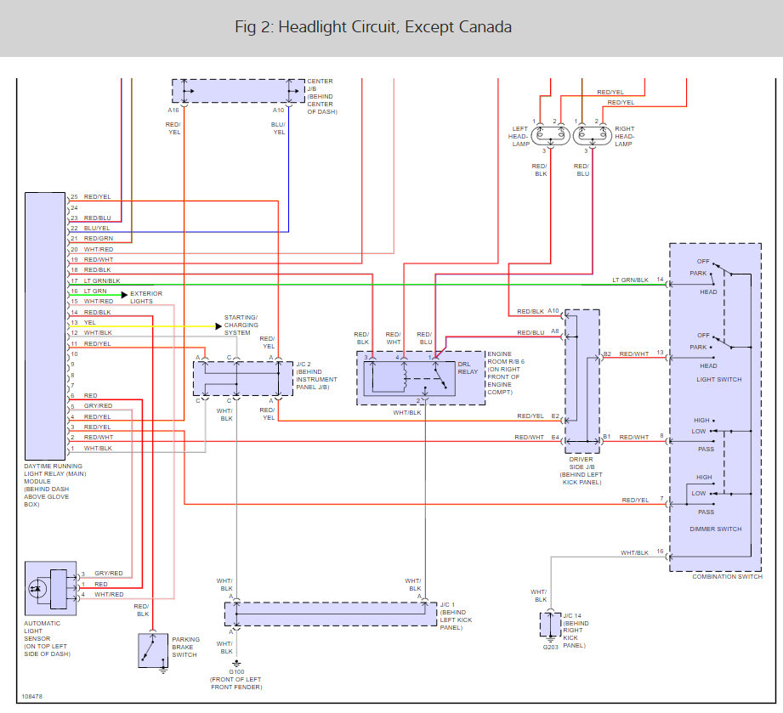This screenshot has height=713, width=783.
Task: Click the black arrow pointing to EXTERIOR LIGHTS
Action: click(124, 295)
